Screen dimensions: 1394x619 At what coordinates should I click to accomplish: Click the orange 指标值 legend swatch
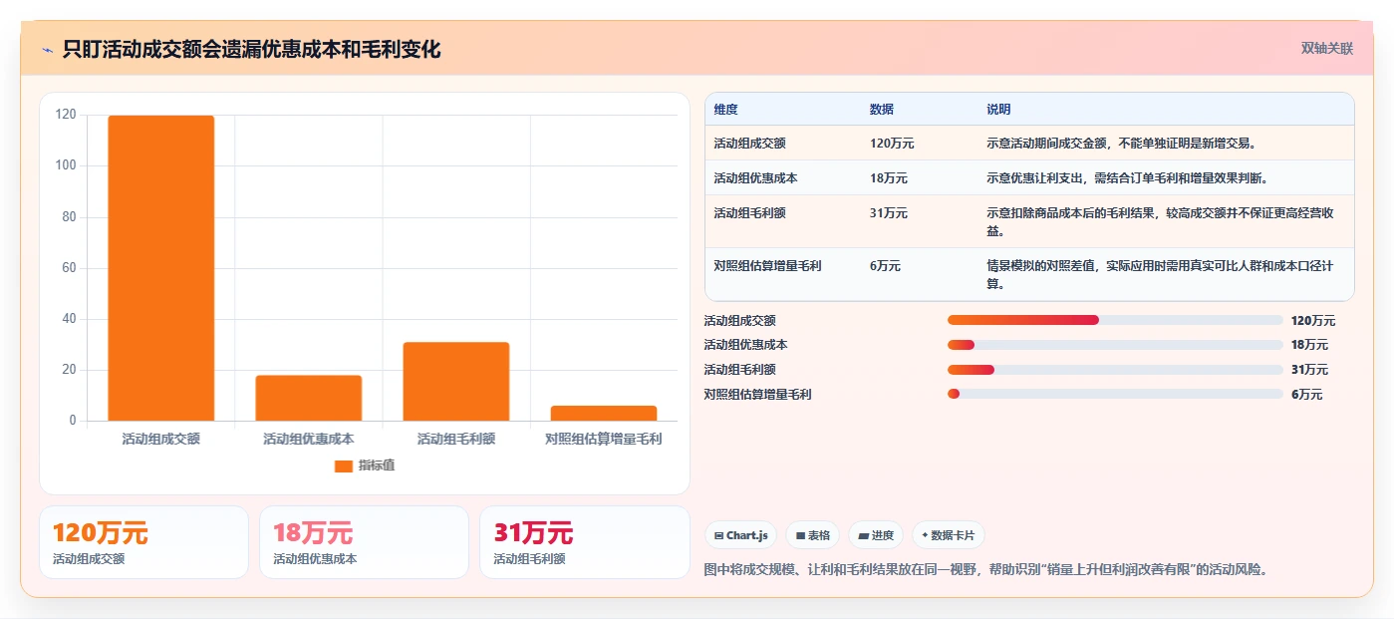pyautogui.click(x=344, y=465)
